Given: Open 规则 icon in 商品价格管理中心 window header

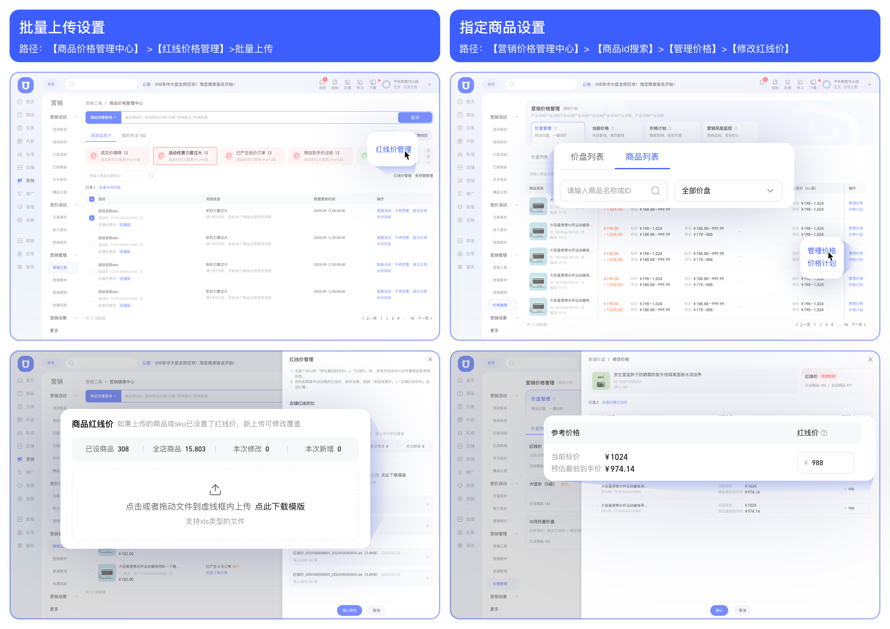Looking at the screenshot, I should (335, 84).
